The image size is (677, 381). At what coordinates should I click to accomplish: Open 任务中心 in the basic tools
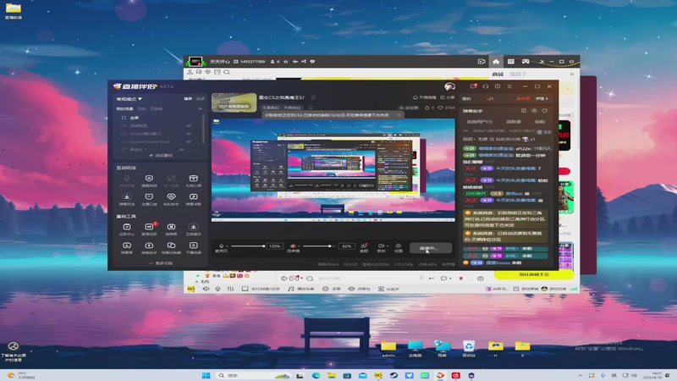(127, 229)
